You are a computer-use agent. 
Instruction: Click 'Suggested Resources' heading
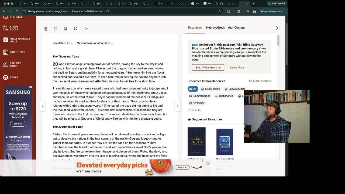point(207,119)
